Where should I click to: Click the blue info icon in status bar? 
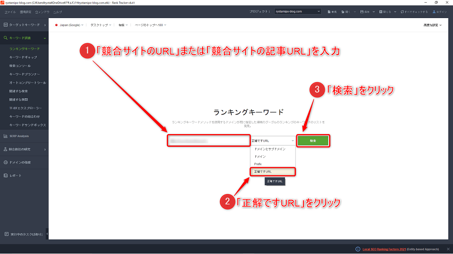tap(357, 249)
